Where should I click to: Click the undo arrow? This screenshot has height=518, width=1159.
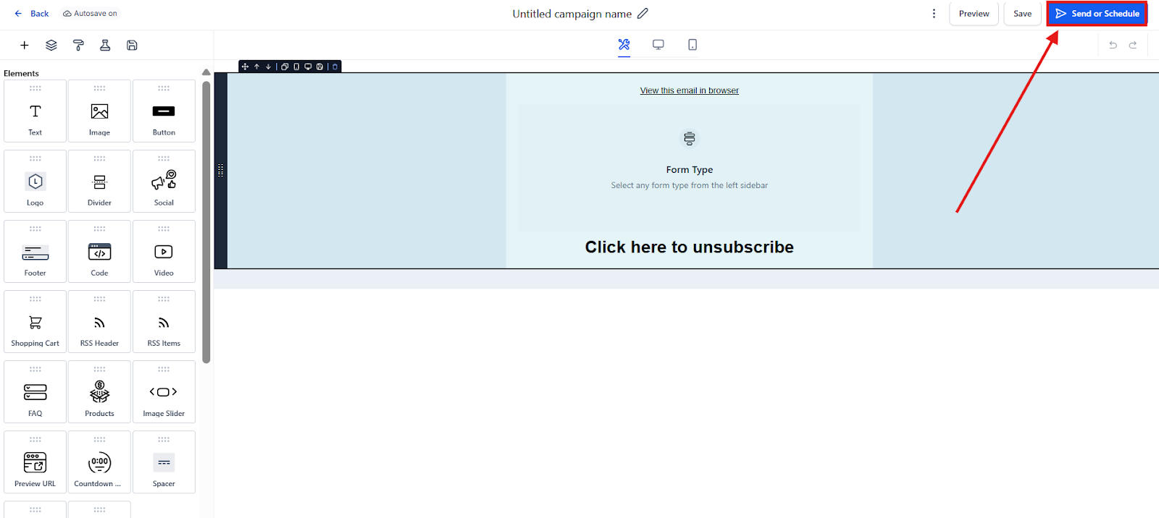point(1113,45)
